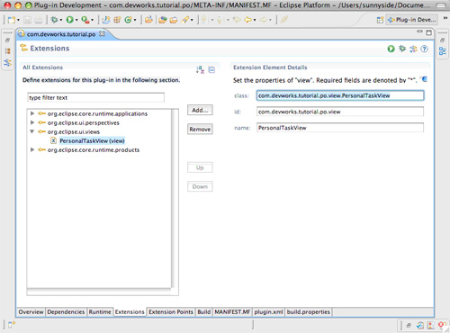The height and width of the screenshot is (333, 450).
Task: Click the Open Perspective icon
Action: coord(380,20)
